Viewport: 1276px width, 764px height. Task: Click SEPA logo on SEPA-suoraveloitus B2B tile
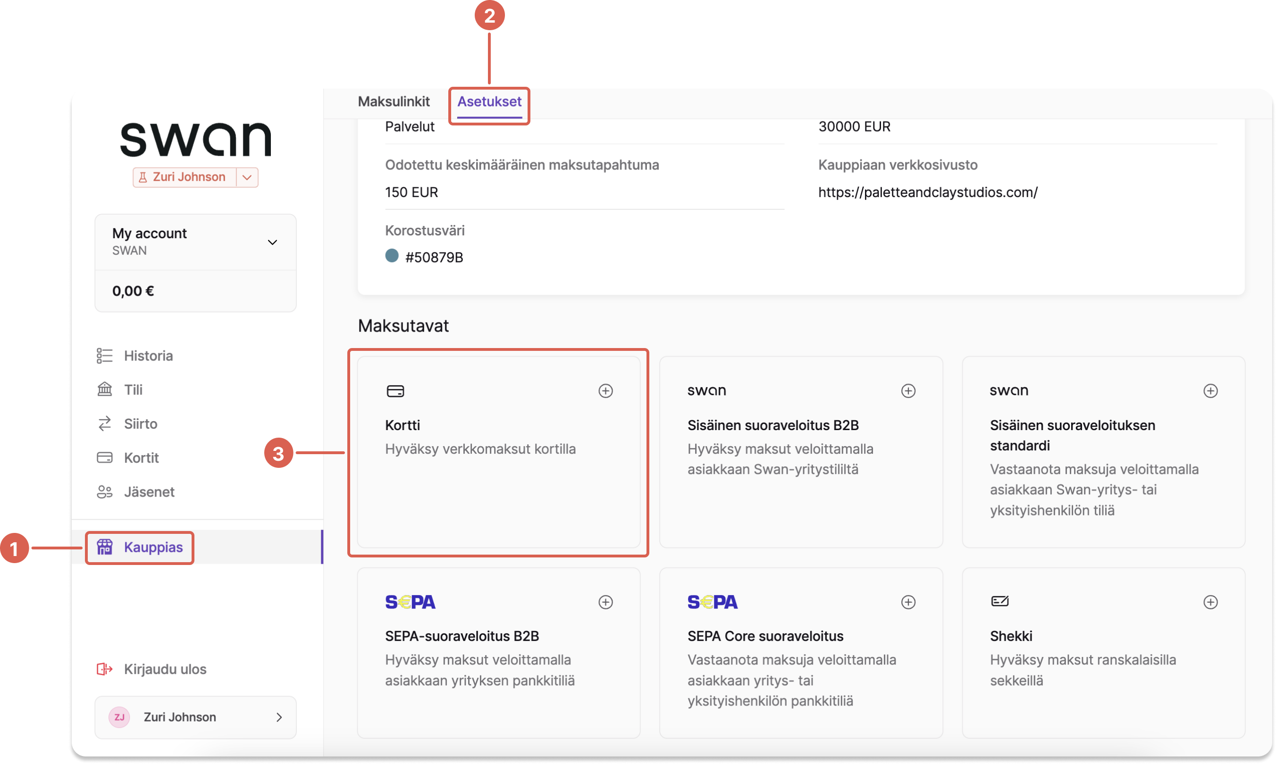click(x=410, y=602)
